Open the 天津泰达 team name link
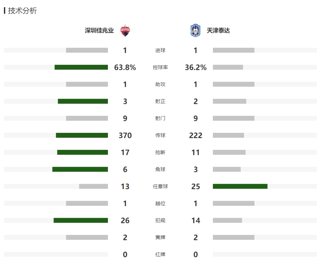The height and width of the screenshot is (266, 328). click(218, 31)
